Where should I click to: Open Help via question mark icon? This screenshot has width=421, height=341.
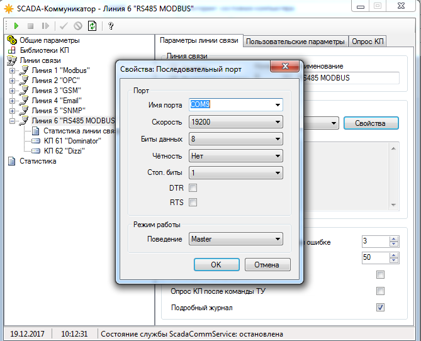click(111, 26)
